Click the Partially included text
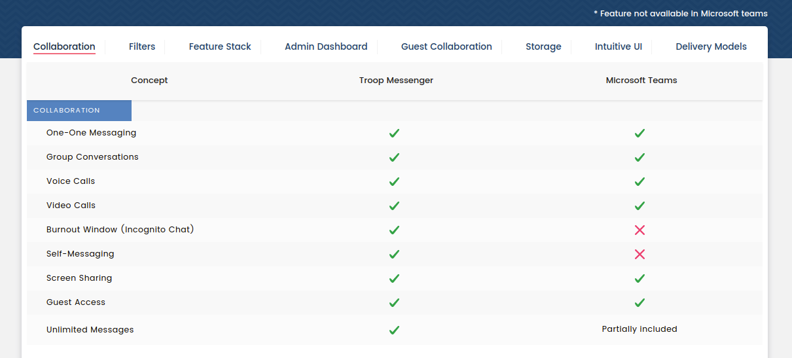Viewport: 792px width, 358px height. pos(639,329)
